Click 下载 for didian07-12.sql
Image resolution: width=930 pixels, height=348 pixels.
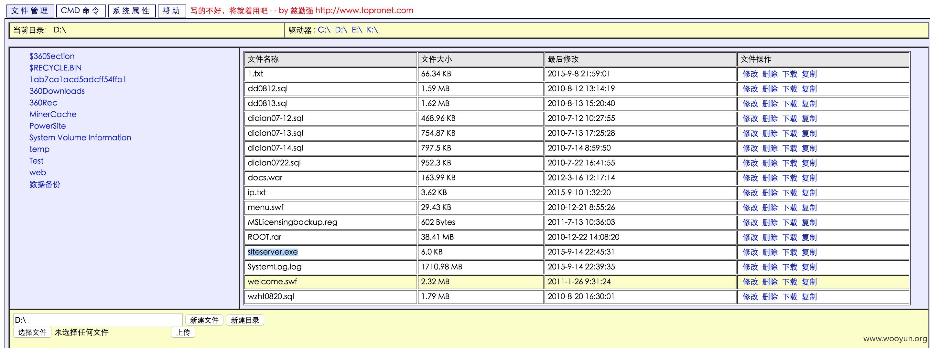tap(790, 118)
